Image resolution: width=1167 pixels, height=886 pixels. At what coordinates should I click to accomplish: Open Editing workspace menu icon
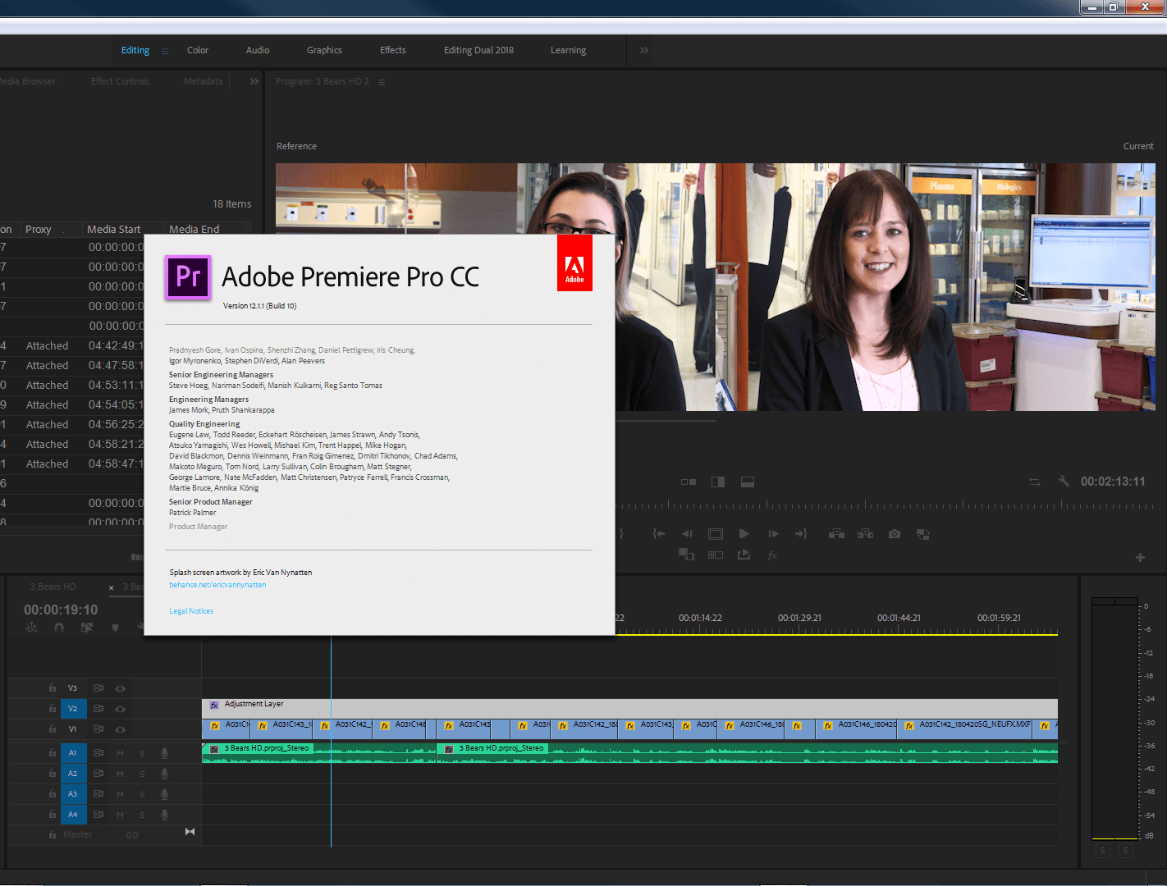(165, 51)
